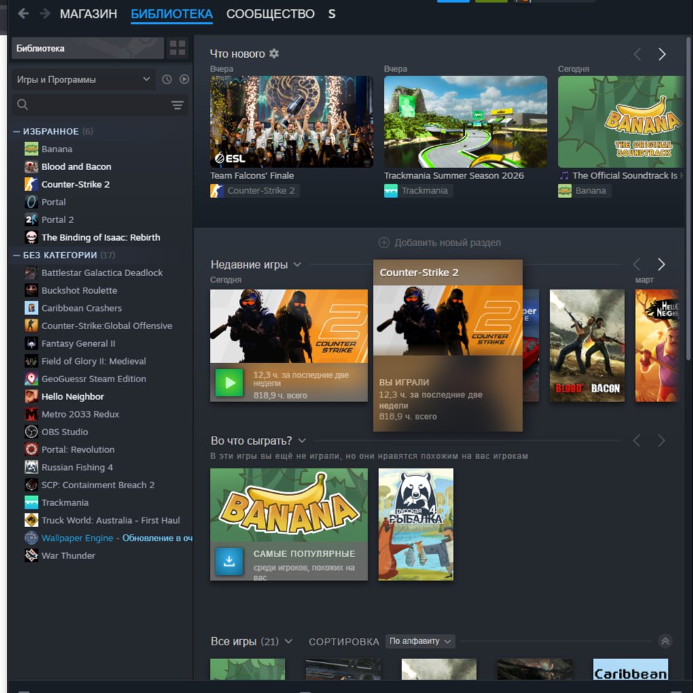Image resolution: width=693 pixels, height=693 pixels.
Task: Open the Русская Рыбалка 4 cover
Action: (x=416, y=524)
